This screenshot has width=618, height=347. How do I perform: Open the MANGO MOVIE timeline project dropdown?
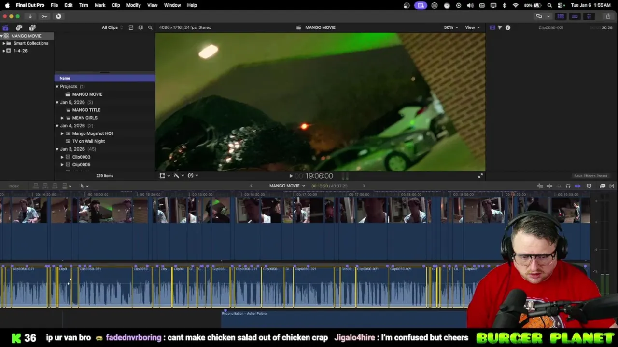(287, 186)
